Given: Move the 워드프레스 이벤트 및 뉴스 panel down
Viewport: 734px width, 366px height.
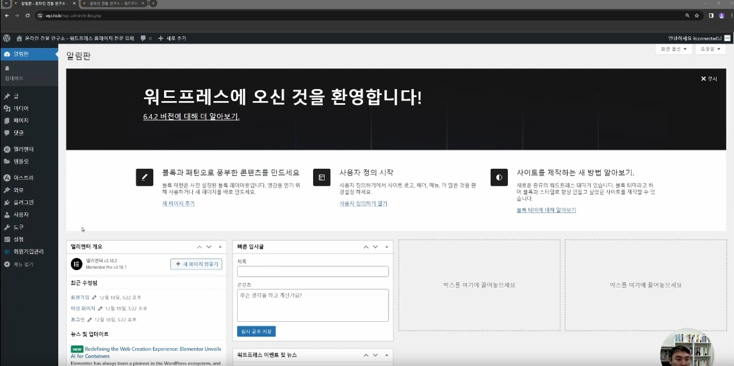Looking at the screenshot, I should [375, 355].
